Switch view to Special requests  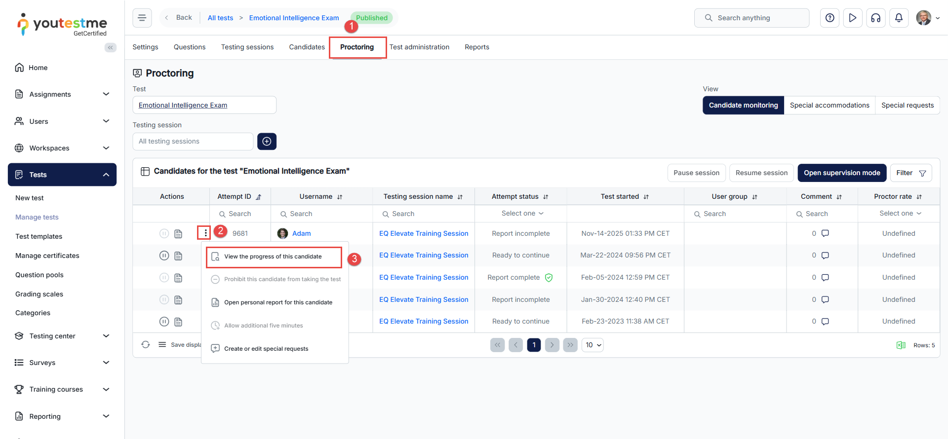[907, 106]
